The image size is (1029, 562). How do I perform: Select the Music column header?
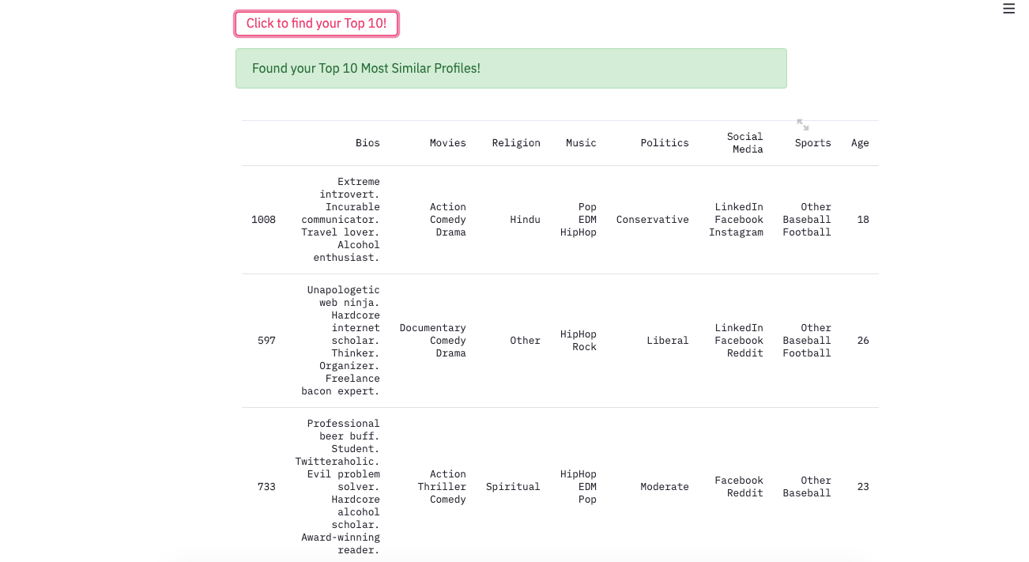point(581,143)
